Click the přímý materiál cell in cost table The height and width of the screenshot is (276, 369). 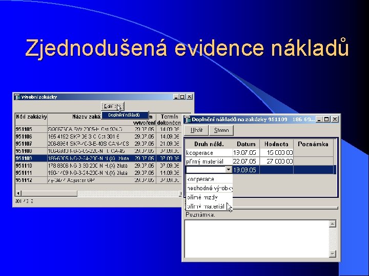pyautogui.click(x=209, y=162)
